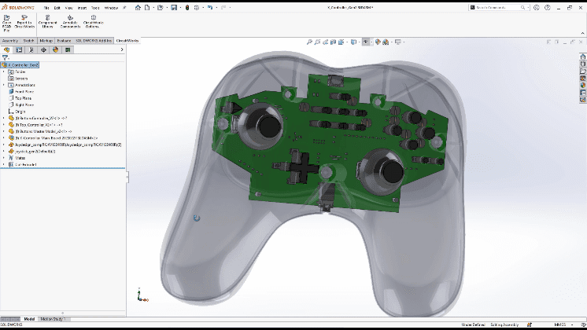
Task: Click the Home icon in top toolbar
Action: (x=138, y=8)
